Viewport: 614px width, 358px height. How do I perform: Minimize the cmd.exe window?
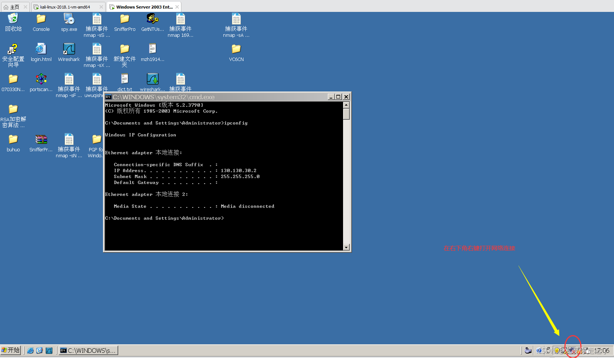click(x=331, y=97)
